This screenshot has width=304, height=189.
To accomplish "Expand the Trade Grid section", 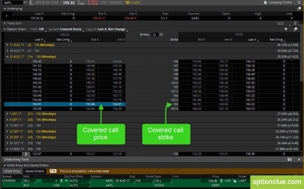I will [5, 23].
